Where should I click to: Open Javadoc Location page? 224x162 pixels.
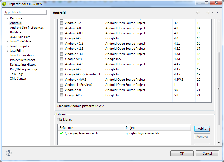click(x=22, y=55)
